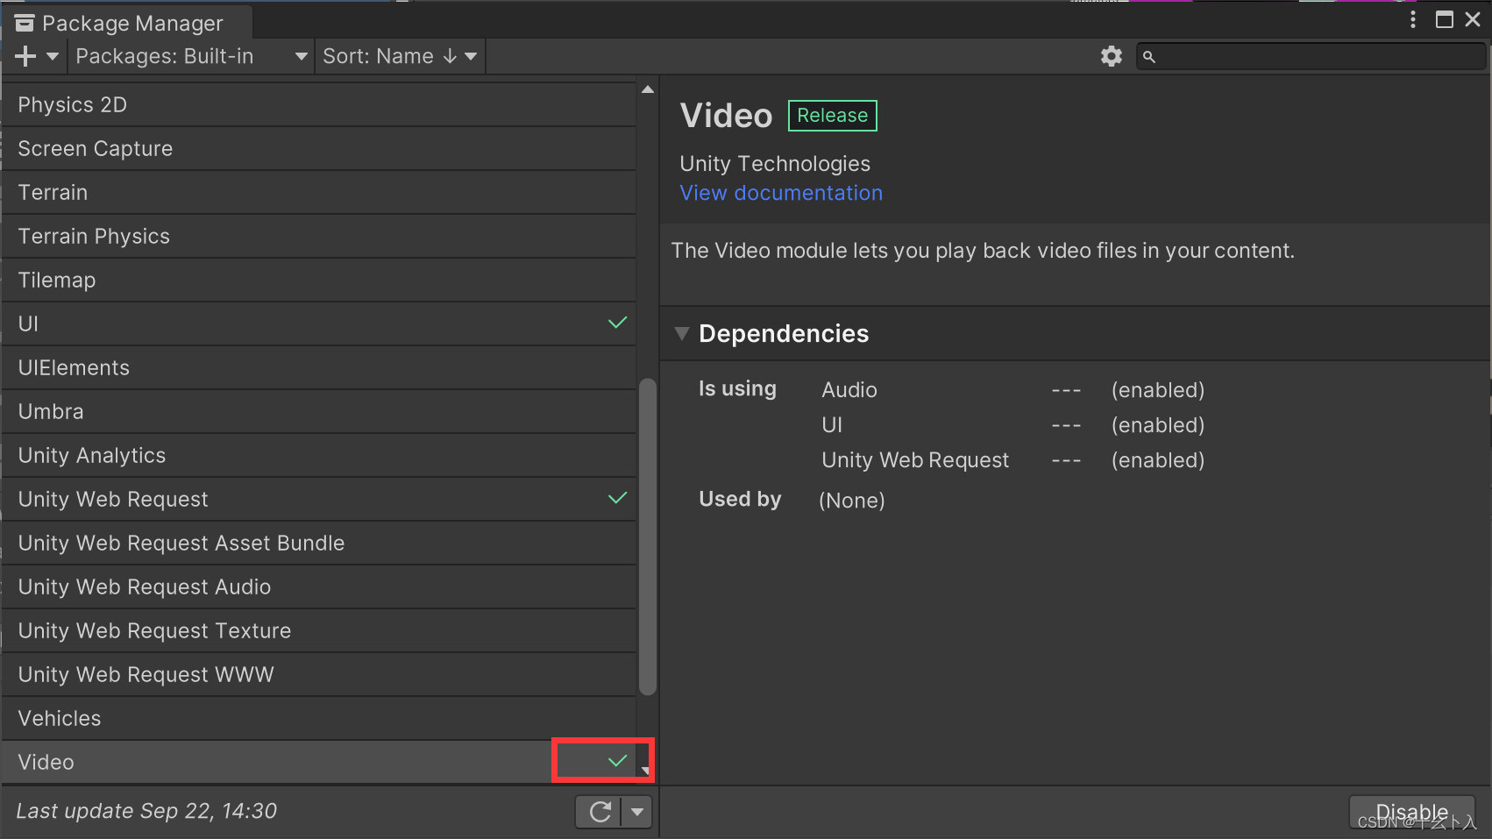Select the UIElements package
The height and width of the screenshot is (839, 1492).
(319, 367)
